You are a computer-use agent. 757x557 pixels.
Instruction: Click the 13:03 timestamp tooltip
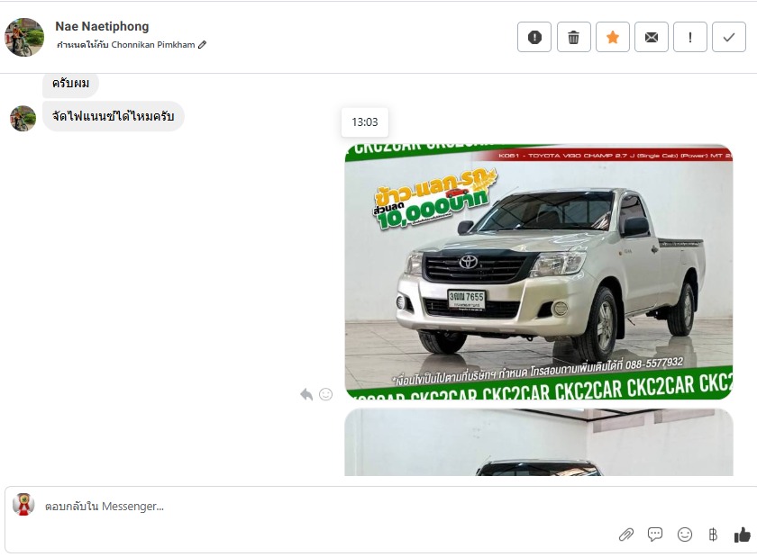[364, 122]
